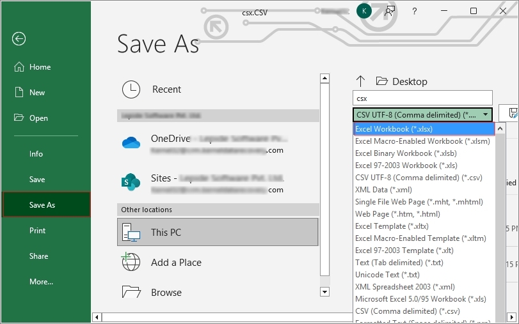Click the Other locations header text
This screenshot has width=519, height=324.
pos(147,210)
